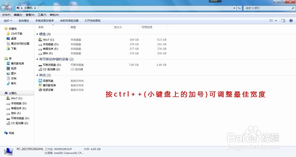
Task: Collapse the 硬盘 (4) group
Action: tap(37, 34)
